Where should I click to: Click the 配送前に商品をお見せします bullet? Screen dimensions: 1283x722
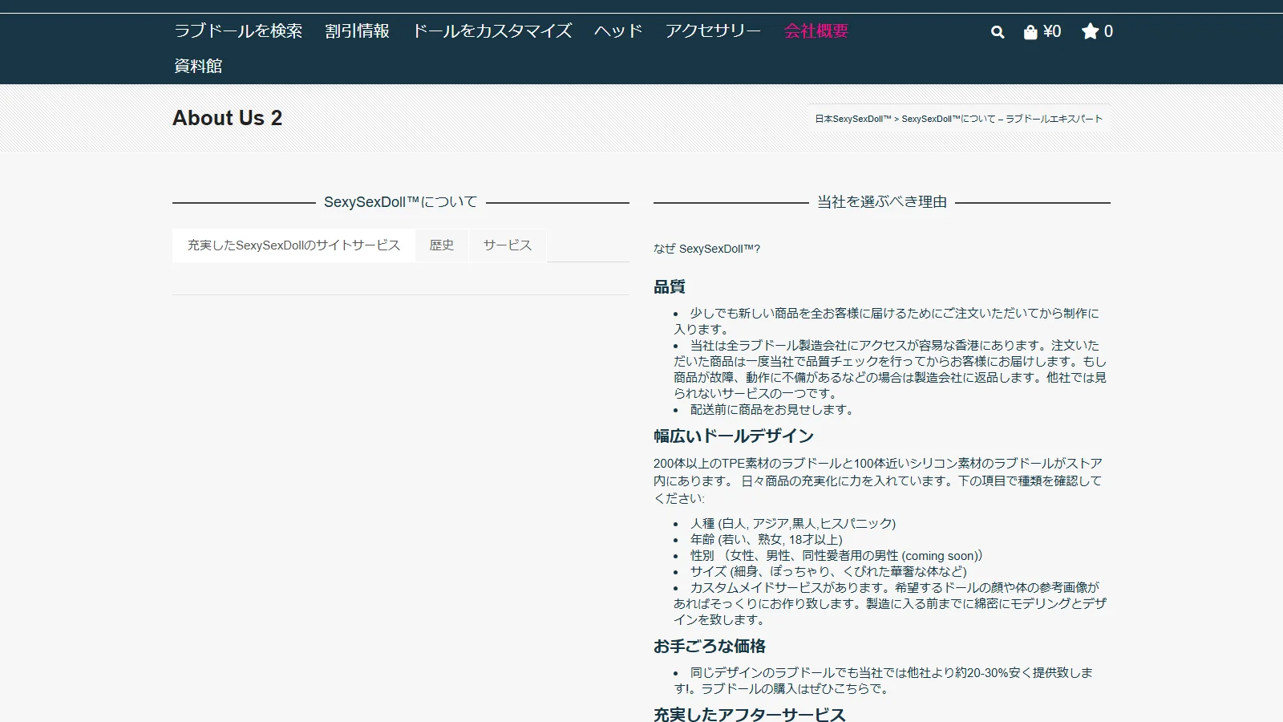773,410
